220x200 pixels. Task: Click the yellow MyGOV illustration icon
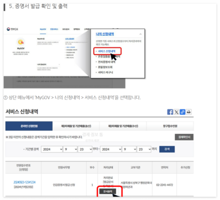(21, 42)
